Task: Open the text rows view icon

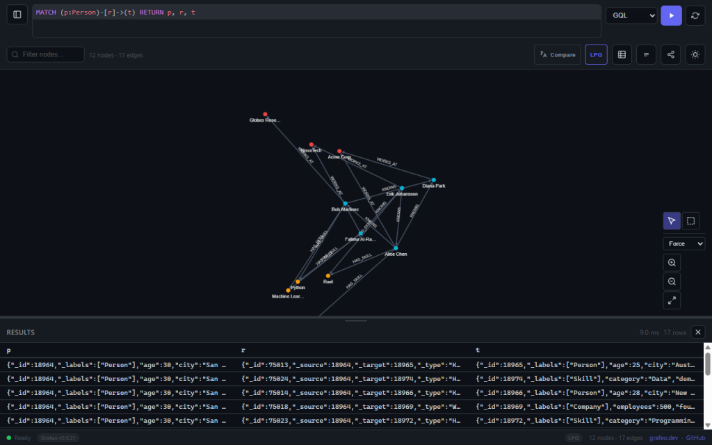Action: 646,54
